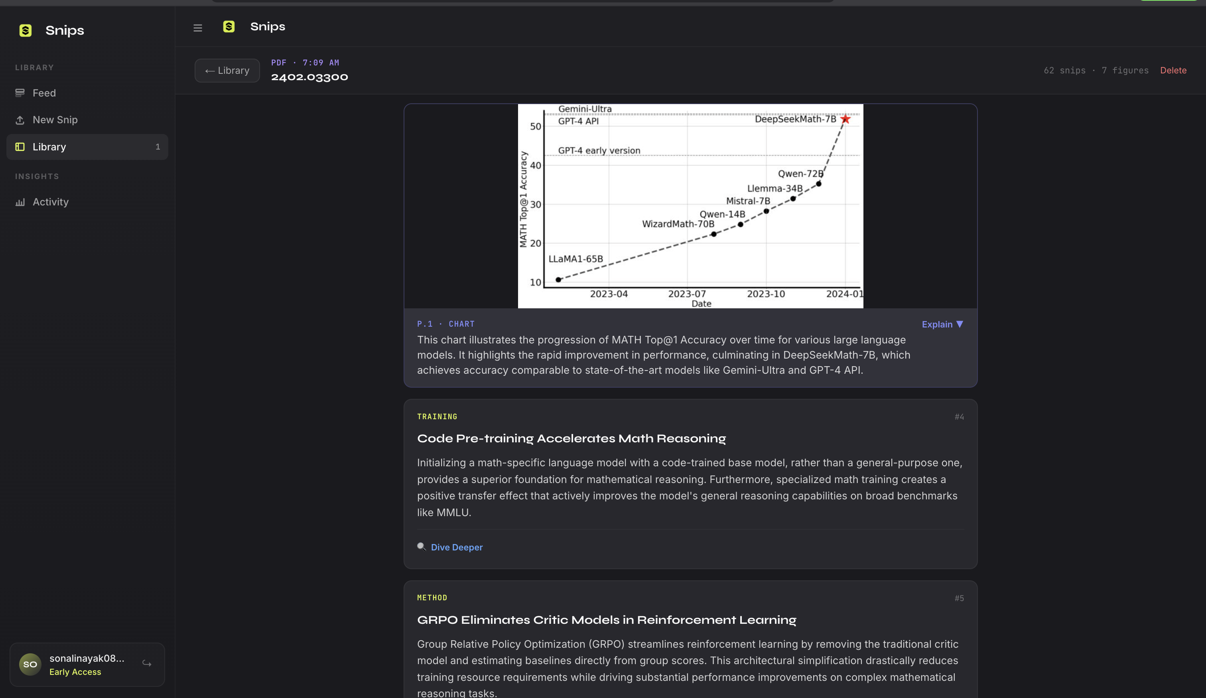
Task: Open the Code Pre-training snip title
Action: [x=571, y=438]
